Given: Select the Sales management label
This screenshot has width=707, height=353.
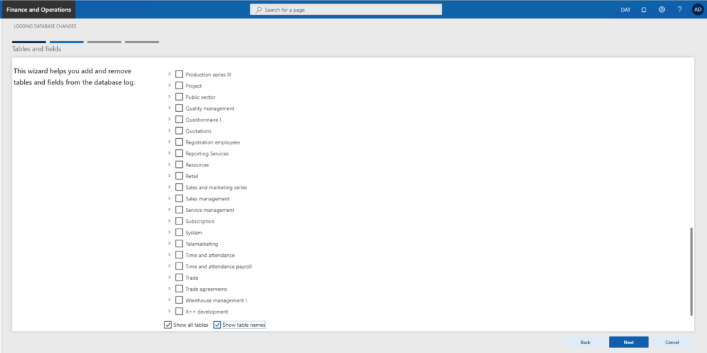Looking at the screenshot, I should point(207,199).
